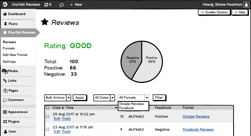Click the Media camera icon
This screenshot has width=251, height=136.
click(x=5, y=71)
